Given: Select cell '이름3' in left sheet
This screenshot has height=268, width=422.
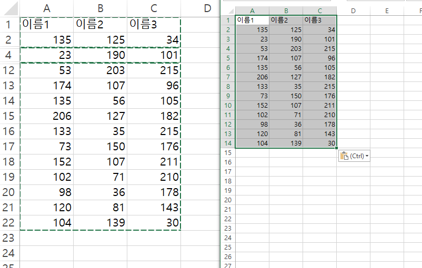Looking at the screenshot, I should click(x=154, y=25).
